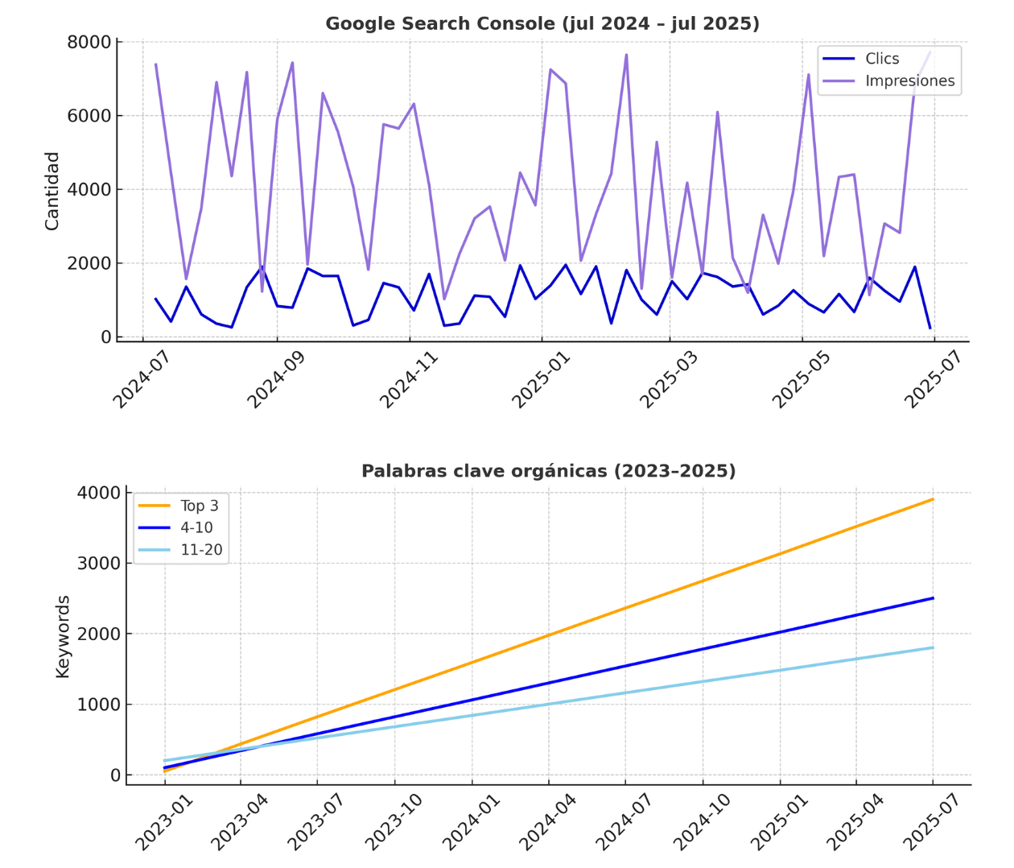Select the 11-20 legend label
The height and width of the screenshot is (868, 1014).
point(201,550)
